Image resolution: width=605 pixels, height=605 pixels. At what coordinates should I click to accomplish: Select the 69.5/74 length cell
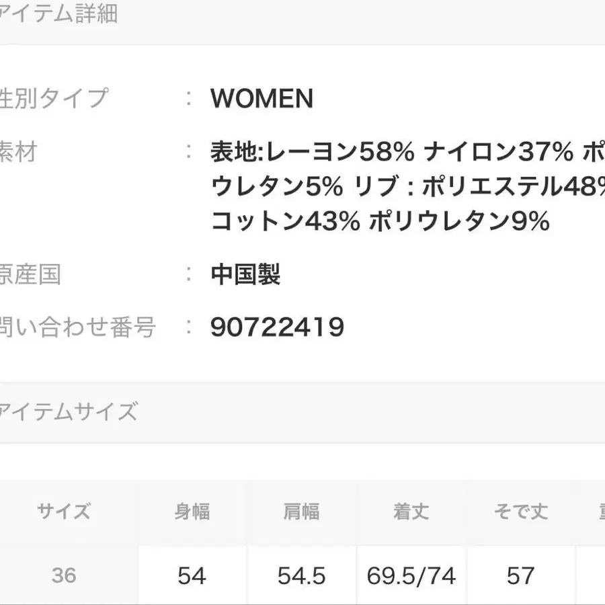pyautogui.click(x=411, y=575)
